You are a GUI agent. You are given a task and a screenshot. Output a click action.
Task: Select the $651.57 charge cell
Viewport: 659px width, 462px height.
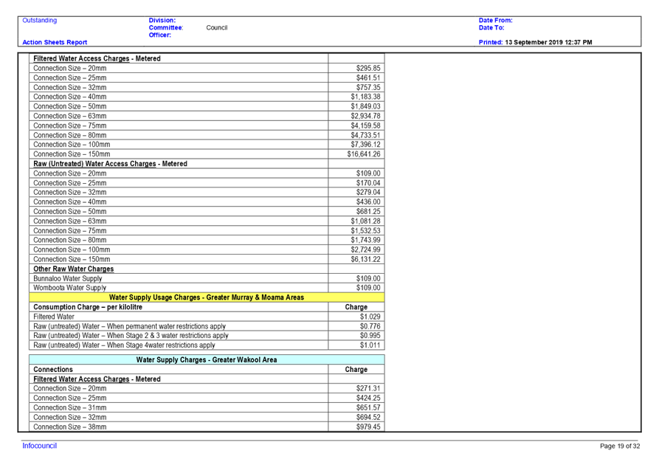(356, 408)
